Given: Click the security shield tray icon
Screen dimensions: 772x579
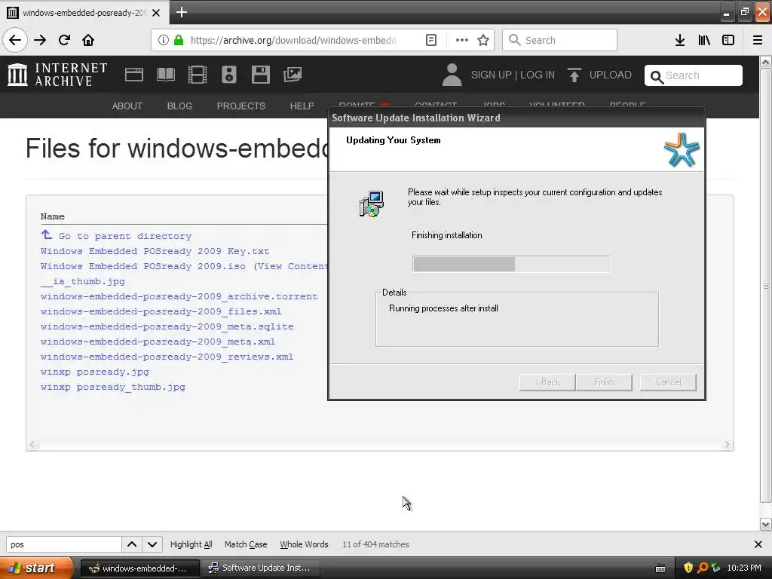Looking at the screenshot, I should click(x=688, y=568).
